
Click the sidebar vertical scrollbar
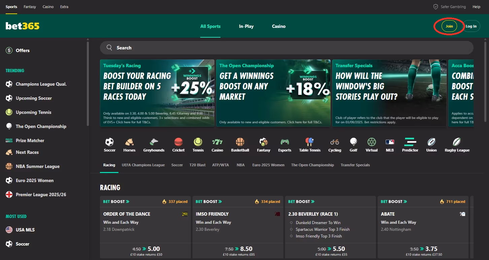click(x=88, y=83)
